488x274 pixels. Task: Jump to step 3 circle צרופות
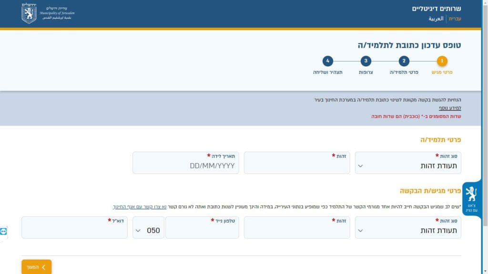366,61
